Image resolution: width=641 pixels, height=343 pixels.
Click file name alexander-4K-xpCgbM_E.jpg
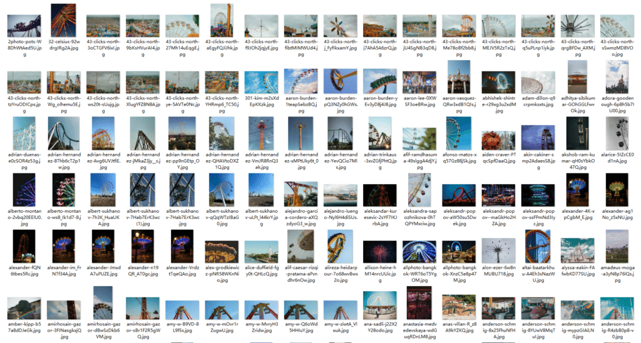click(x=578, y=215)
